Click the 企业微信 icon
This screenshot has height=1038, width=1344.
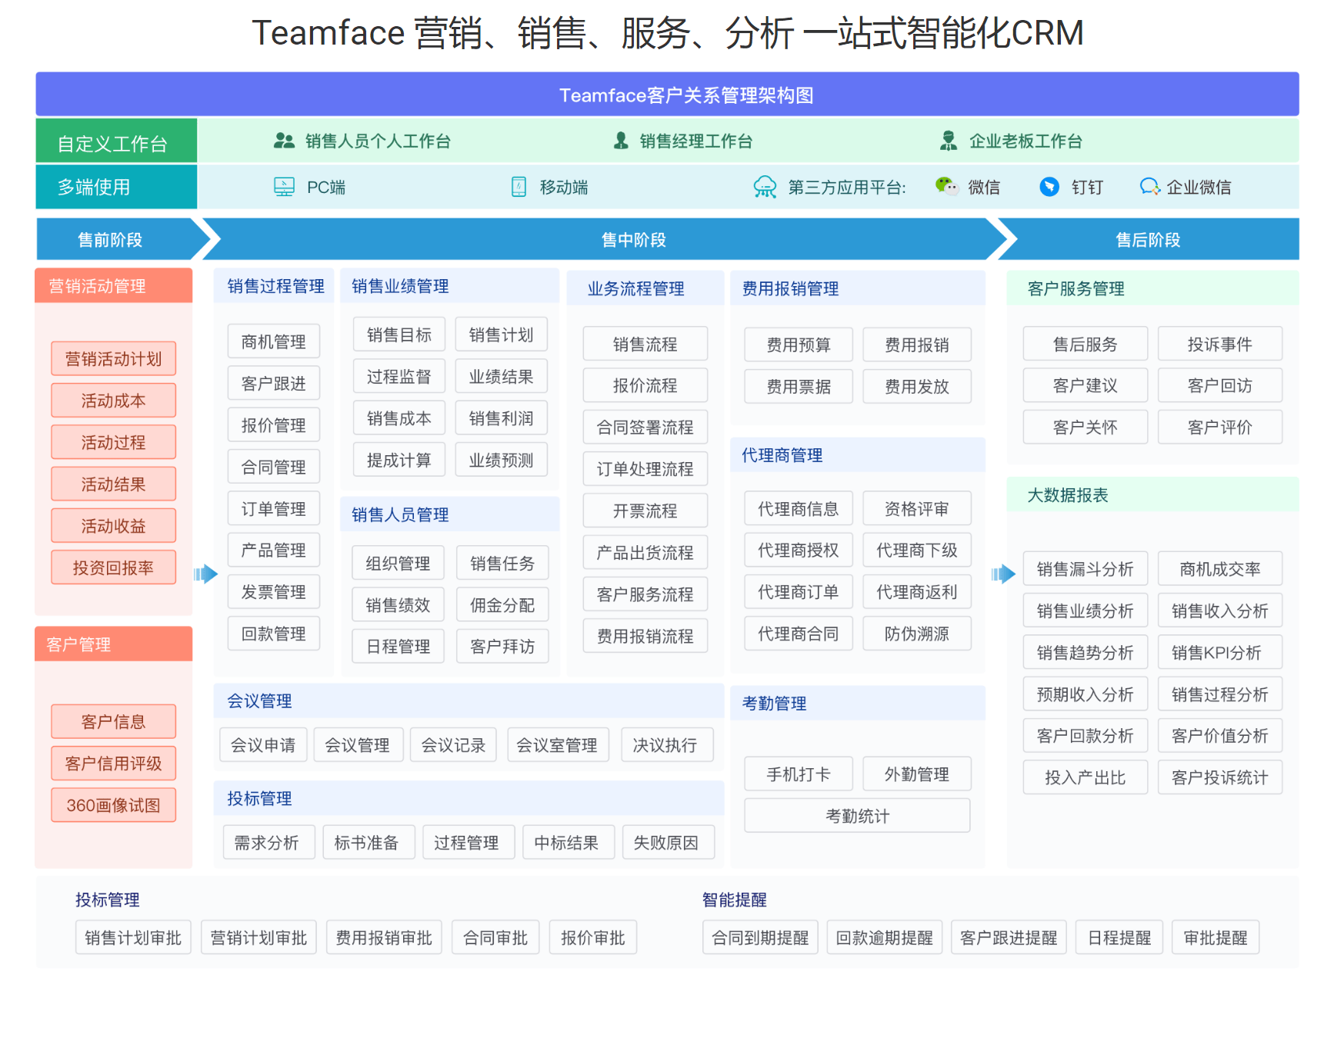click(x=1150, y=187)
